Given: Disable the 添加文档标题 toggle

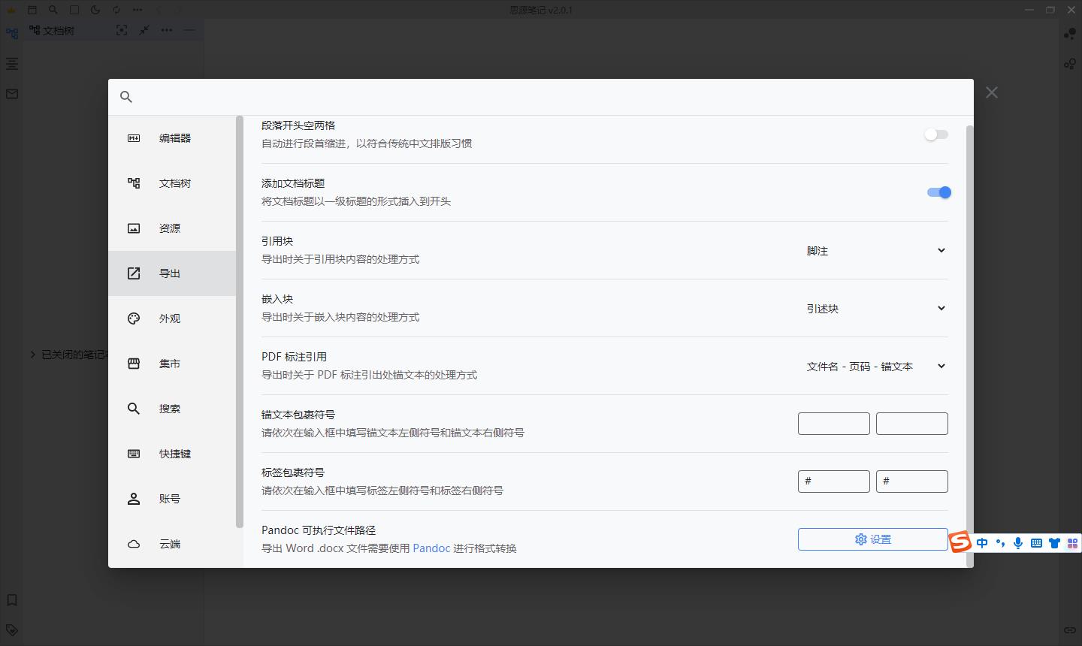Looking at the screenshot, I should coord(938,192).
